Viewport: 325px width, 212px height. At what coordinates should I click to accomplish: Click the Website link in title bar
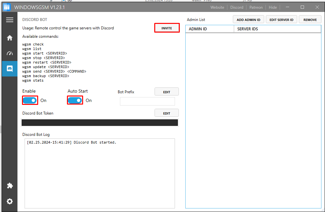click(217, 7)
